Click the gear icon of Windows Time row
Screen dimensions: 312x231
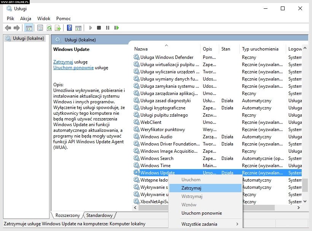pyautogui.click(x=136, y=165)
